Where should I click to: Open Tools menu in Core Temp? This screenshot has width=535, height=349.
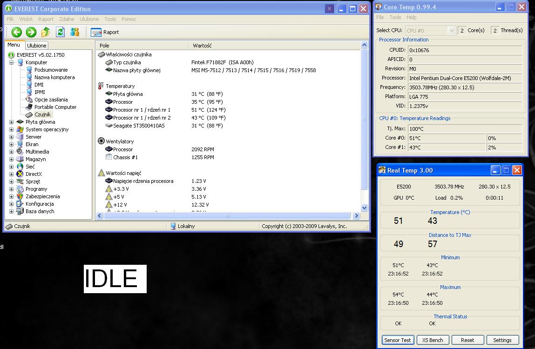395,17
